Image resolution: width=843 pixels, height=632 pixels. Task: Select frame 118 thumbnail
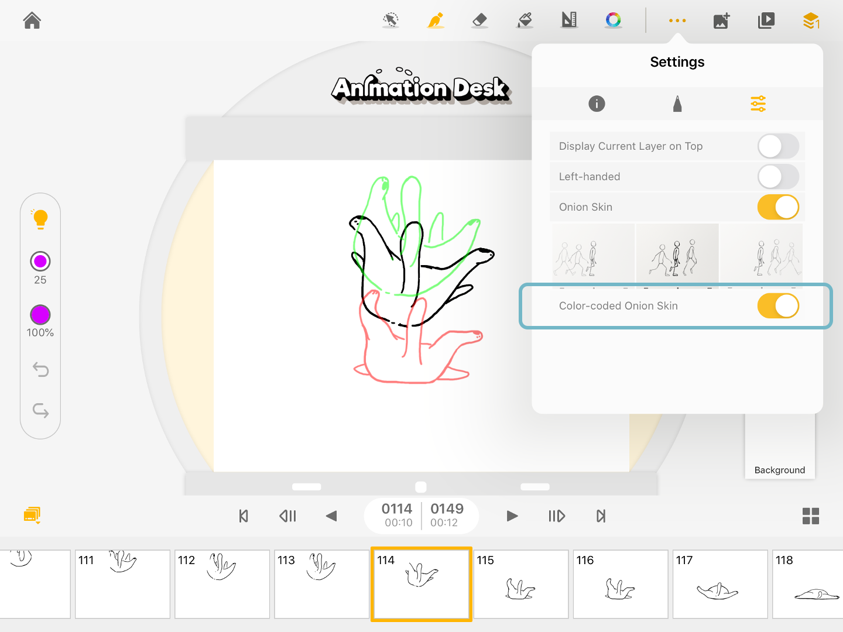point(808,584)
